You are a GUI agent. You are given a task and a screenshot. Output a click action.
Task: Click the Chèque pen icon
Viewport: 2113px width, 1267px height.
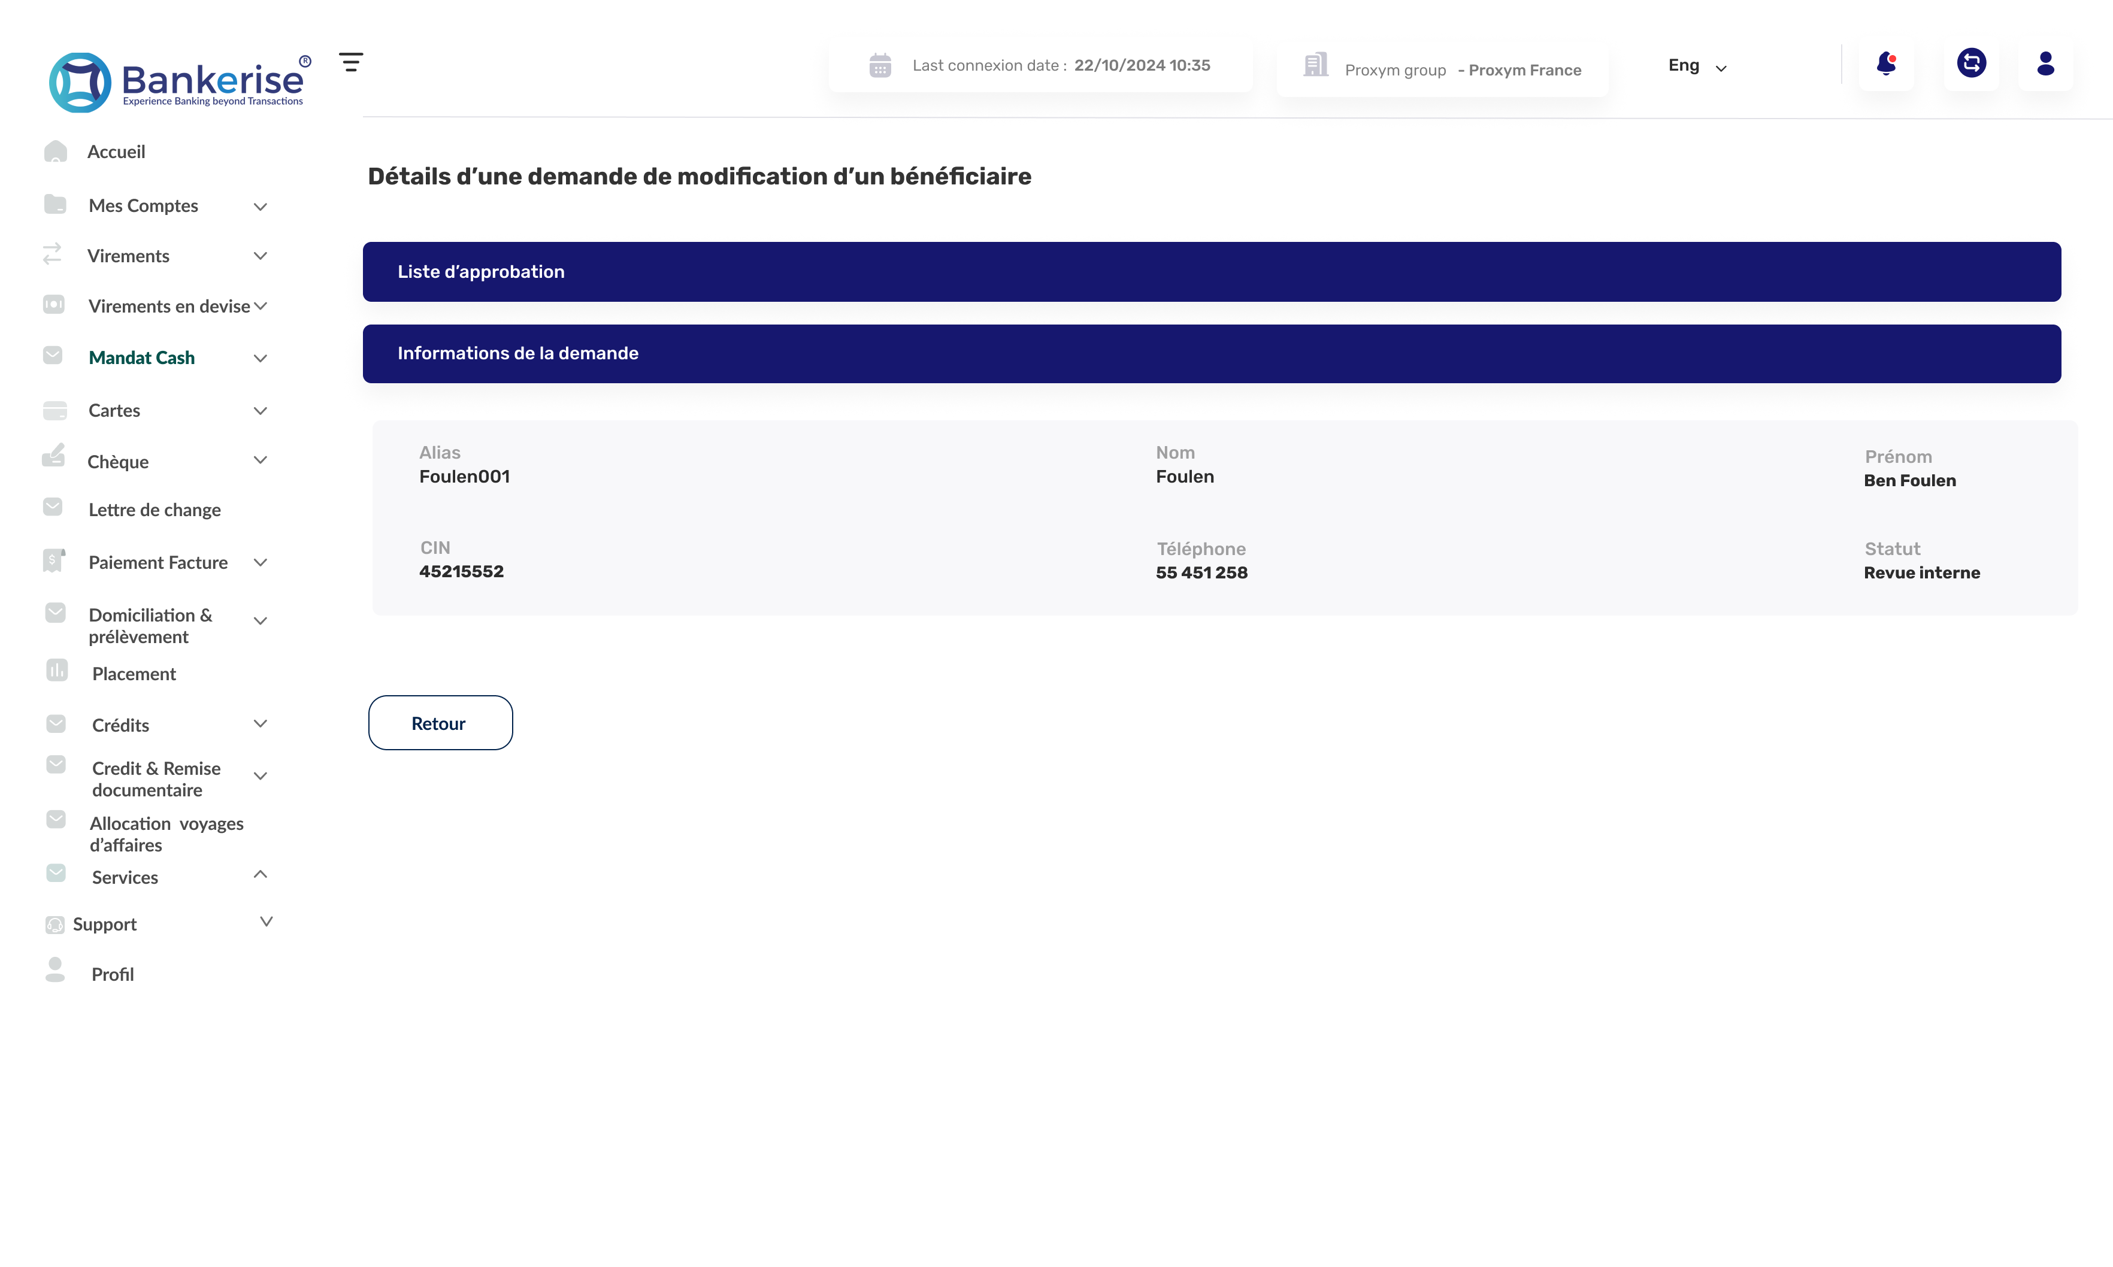54,455
